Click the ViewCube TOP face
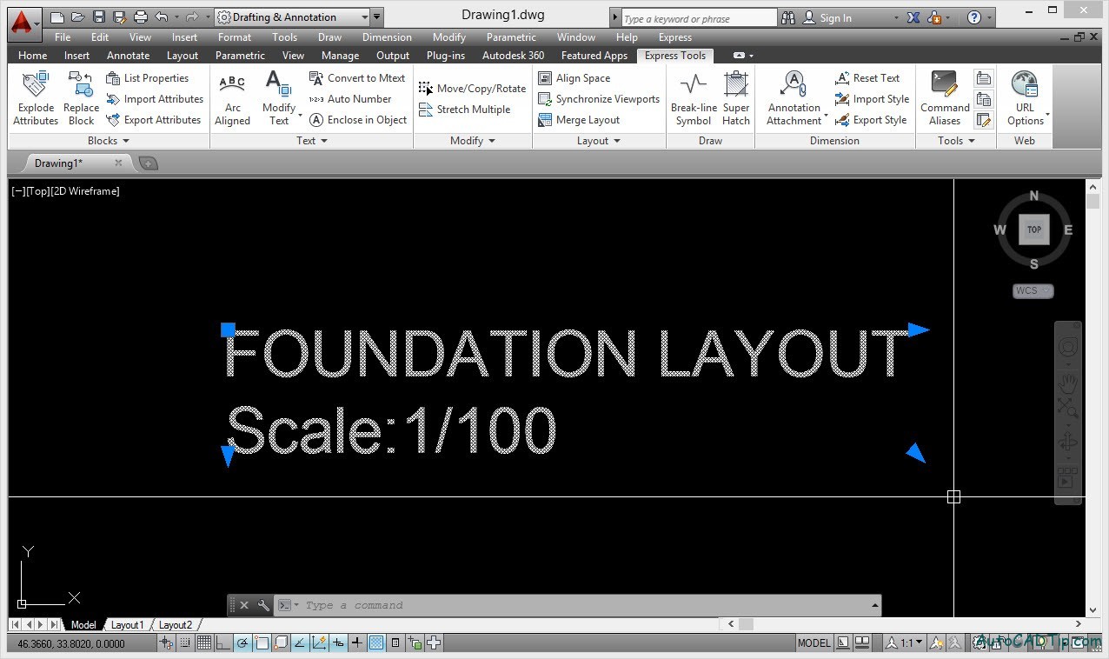This screenshot has height=659, width=1109. click(x=1034, y=230)
